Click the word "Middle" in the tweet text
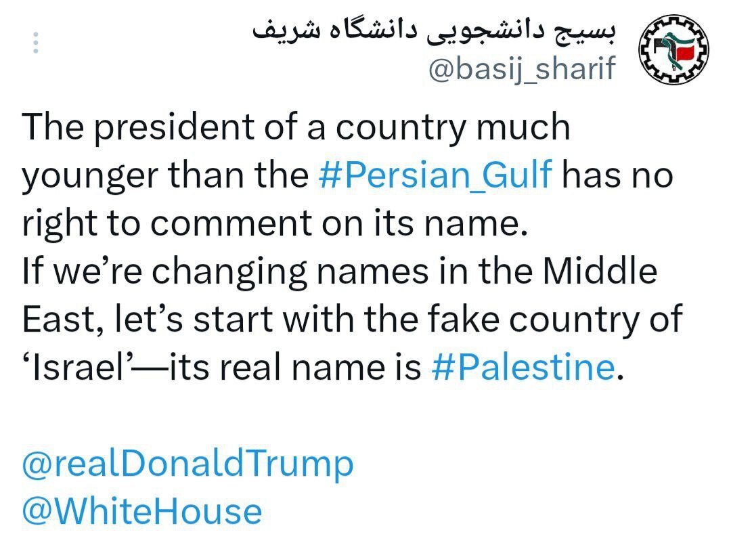The width and height of the screenshot is (731, 549). coord(604,271)
